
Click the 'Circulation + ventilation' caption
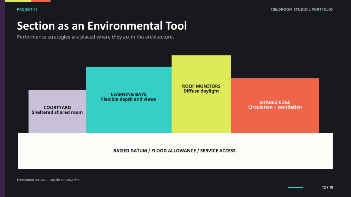tap(275, 107)
